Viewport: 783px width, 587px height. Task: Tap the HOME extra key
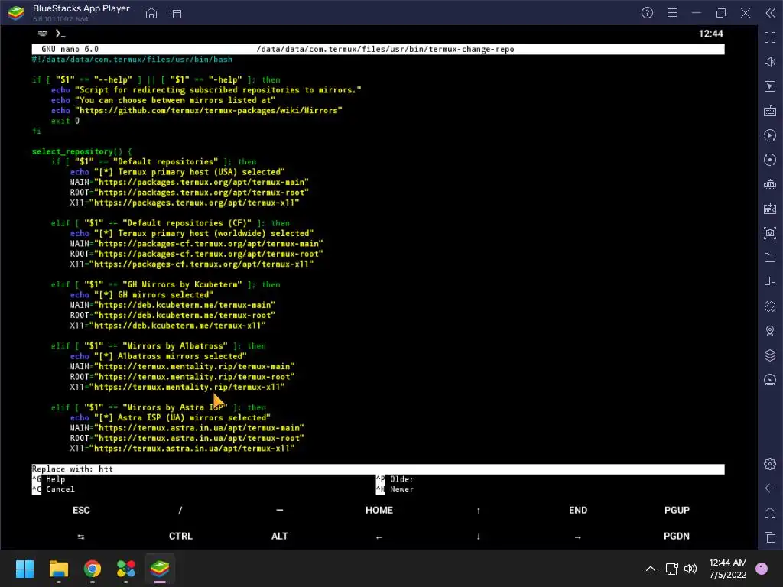click(379, 510)
